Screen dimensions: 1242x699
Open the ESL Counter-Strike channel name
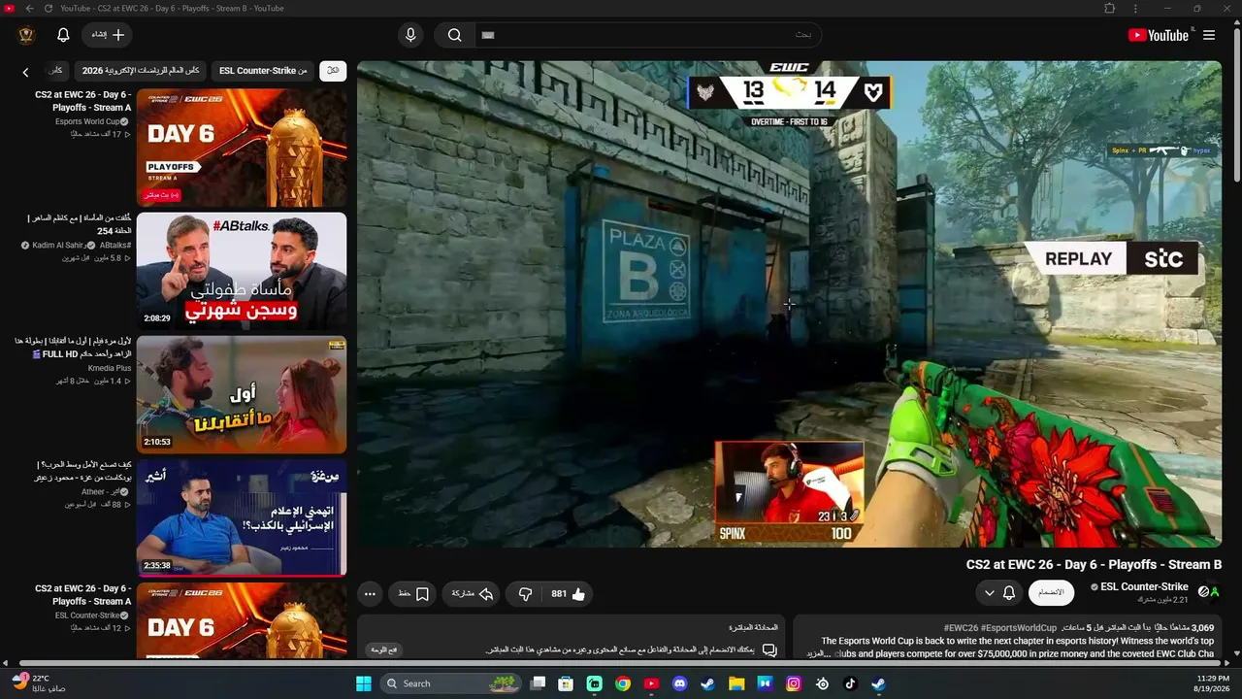pyautogui.click(x=1144, y=586)
